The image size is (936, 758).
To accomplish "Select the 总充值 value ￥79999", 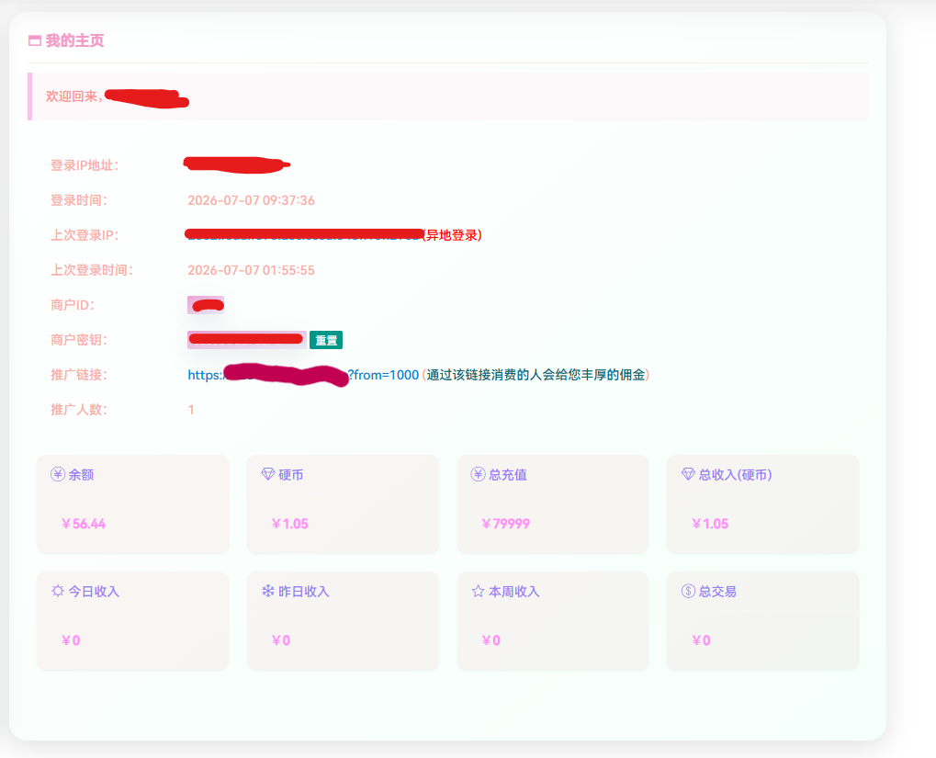I will point(505,524).
